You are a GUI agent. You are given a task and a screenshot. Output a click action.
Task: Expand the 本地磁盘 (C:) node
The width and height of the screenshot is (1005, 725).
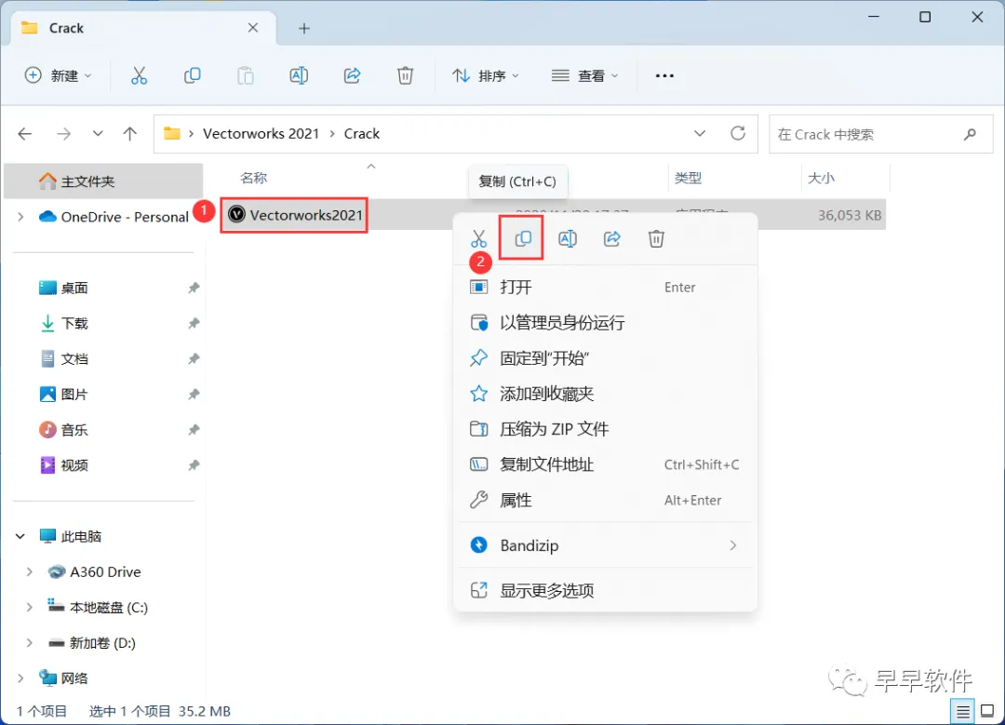tap(30, 607)
